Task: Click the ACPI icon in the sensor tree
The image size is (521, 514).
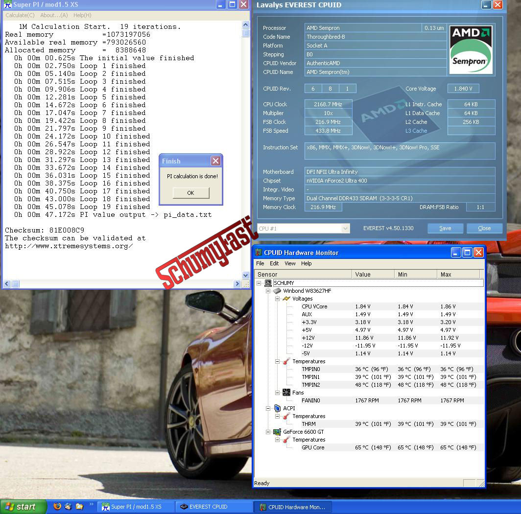Action: click(277, 408)
